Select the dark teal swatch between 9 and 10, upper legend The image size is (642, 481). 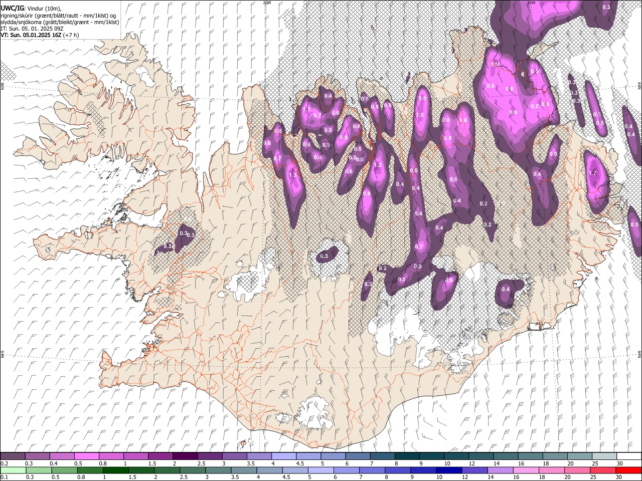(x=431, y=456)
